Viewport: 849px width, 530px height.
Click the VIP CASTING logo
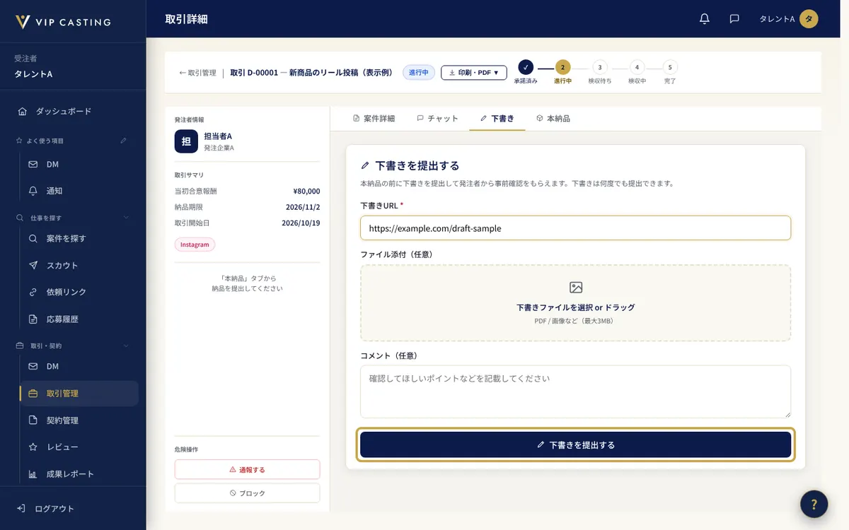64,22
